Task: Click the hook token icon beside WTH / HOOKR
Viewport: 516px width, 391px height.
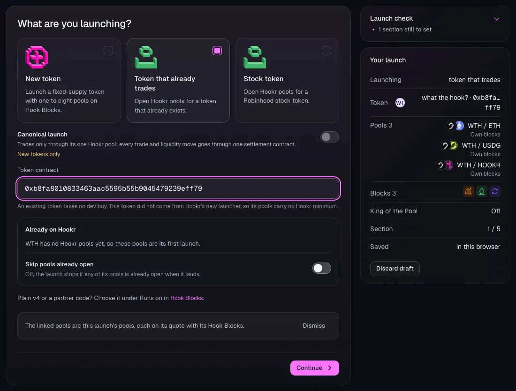Action: click(440, 165)
